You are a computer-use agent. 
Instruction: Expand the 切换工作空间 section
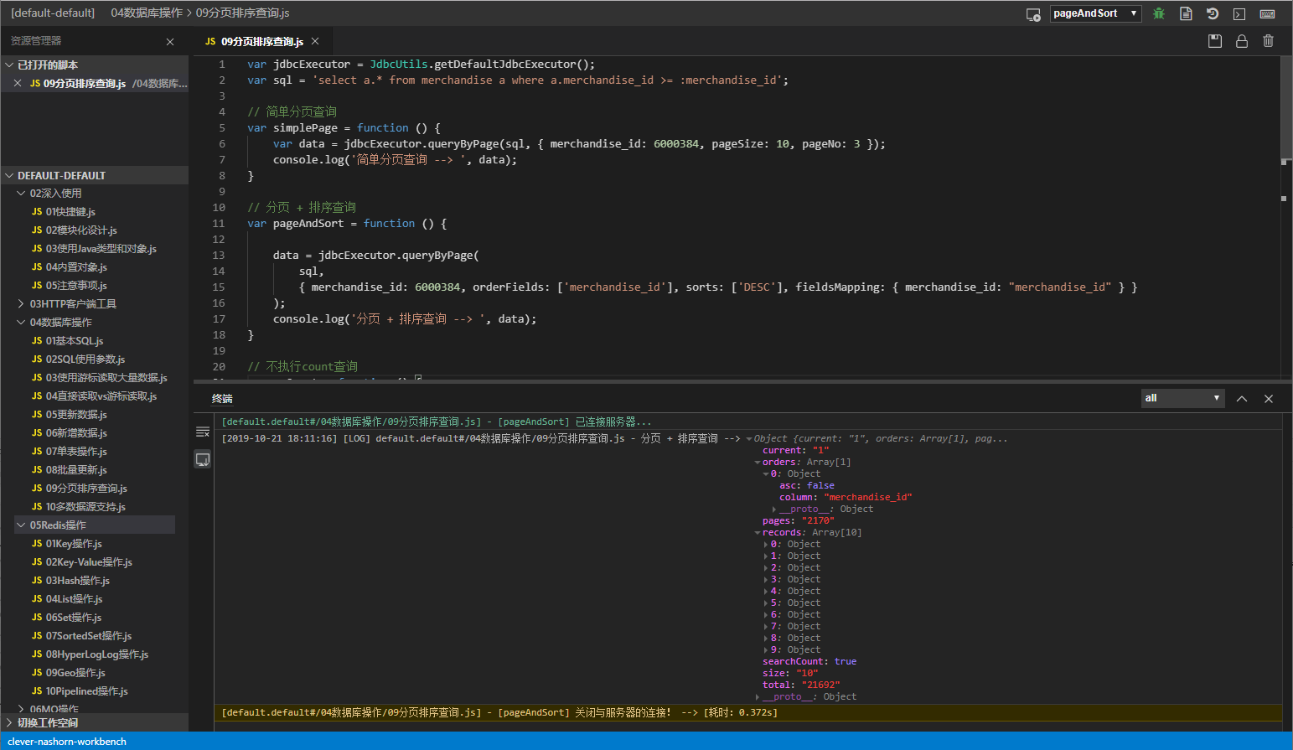pyautogui.click(x=95, y=722)
